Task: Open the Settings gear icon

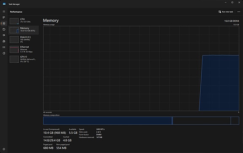Action: [x=4, y=149]
